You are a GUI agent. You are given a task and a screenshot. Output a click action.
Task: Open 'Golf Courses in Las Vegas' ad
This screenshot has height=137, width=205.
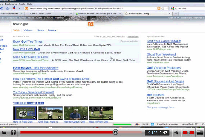tap(165, 81)
